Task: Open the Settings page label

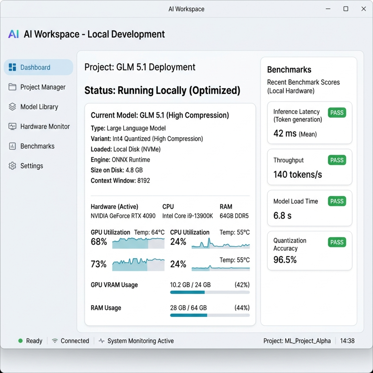Action: [x=32, y=166]
